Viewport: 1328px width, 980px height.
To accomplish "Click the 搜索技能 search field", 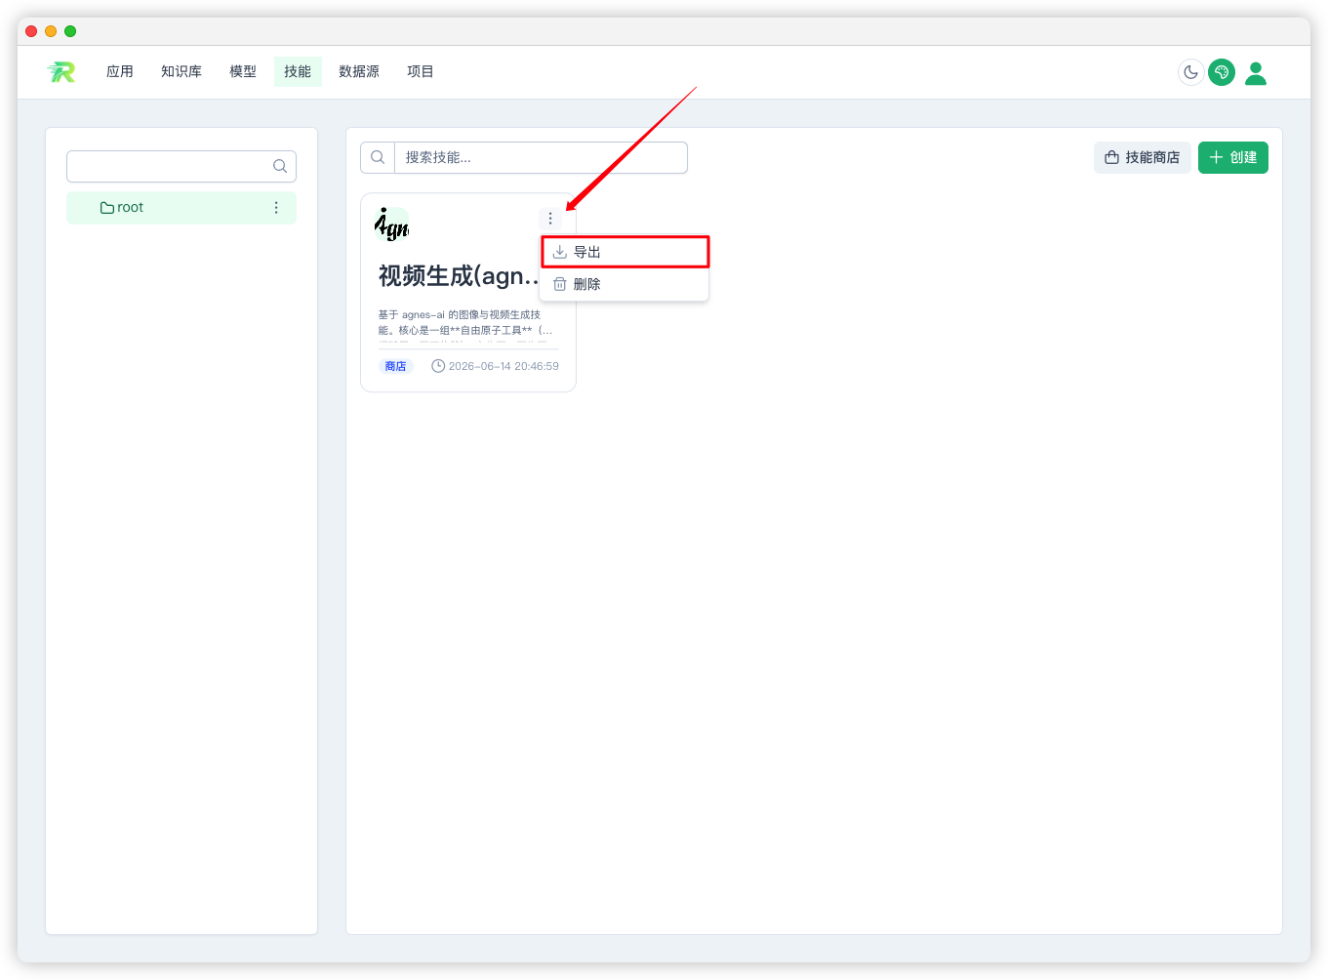I will 541,157.
